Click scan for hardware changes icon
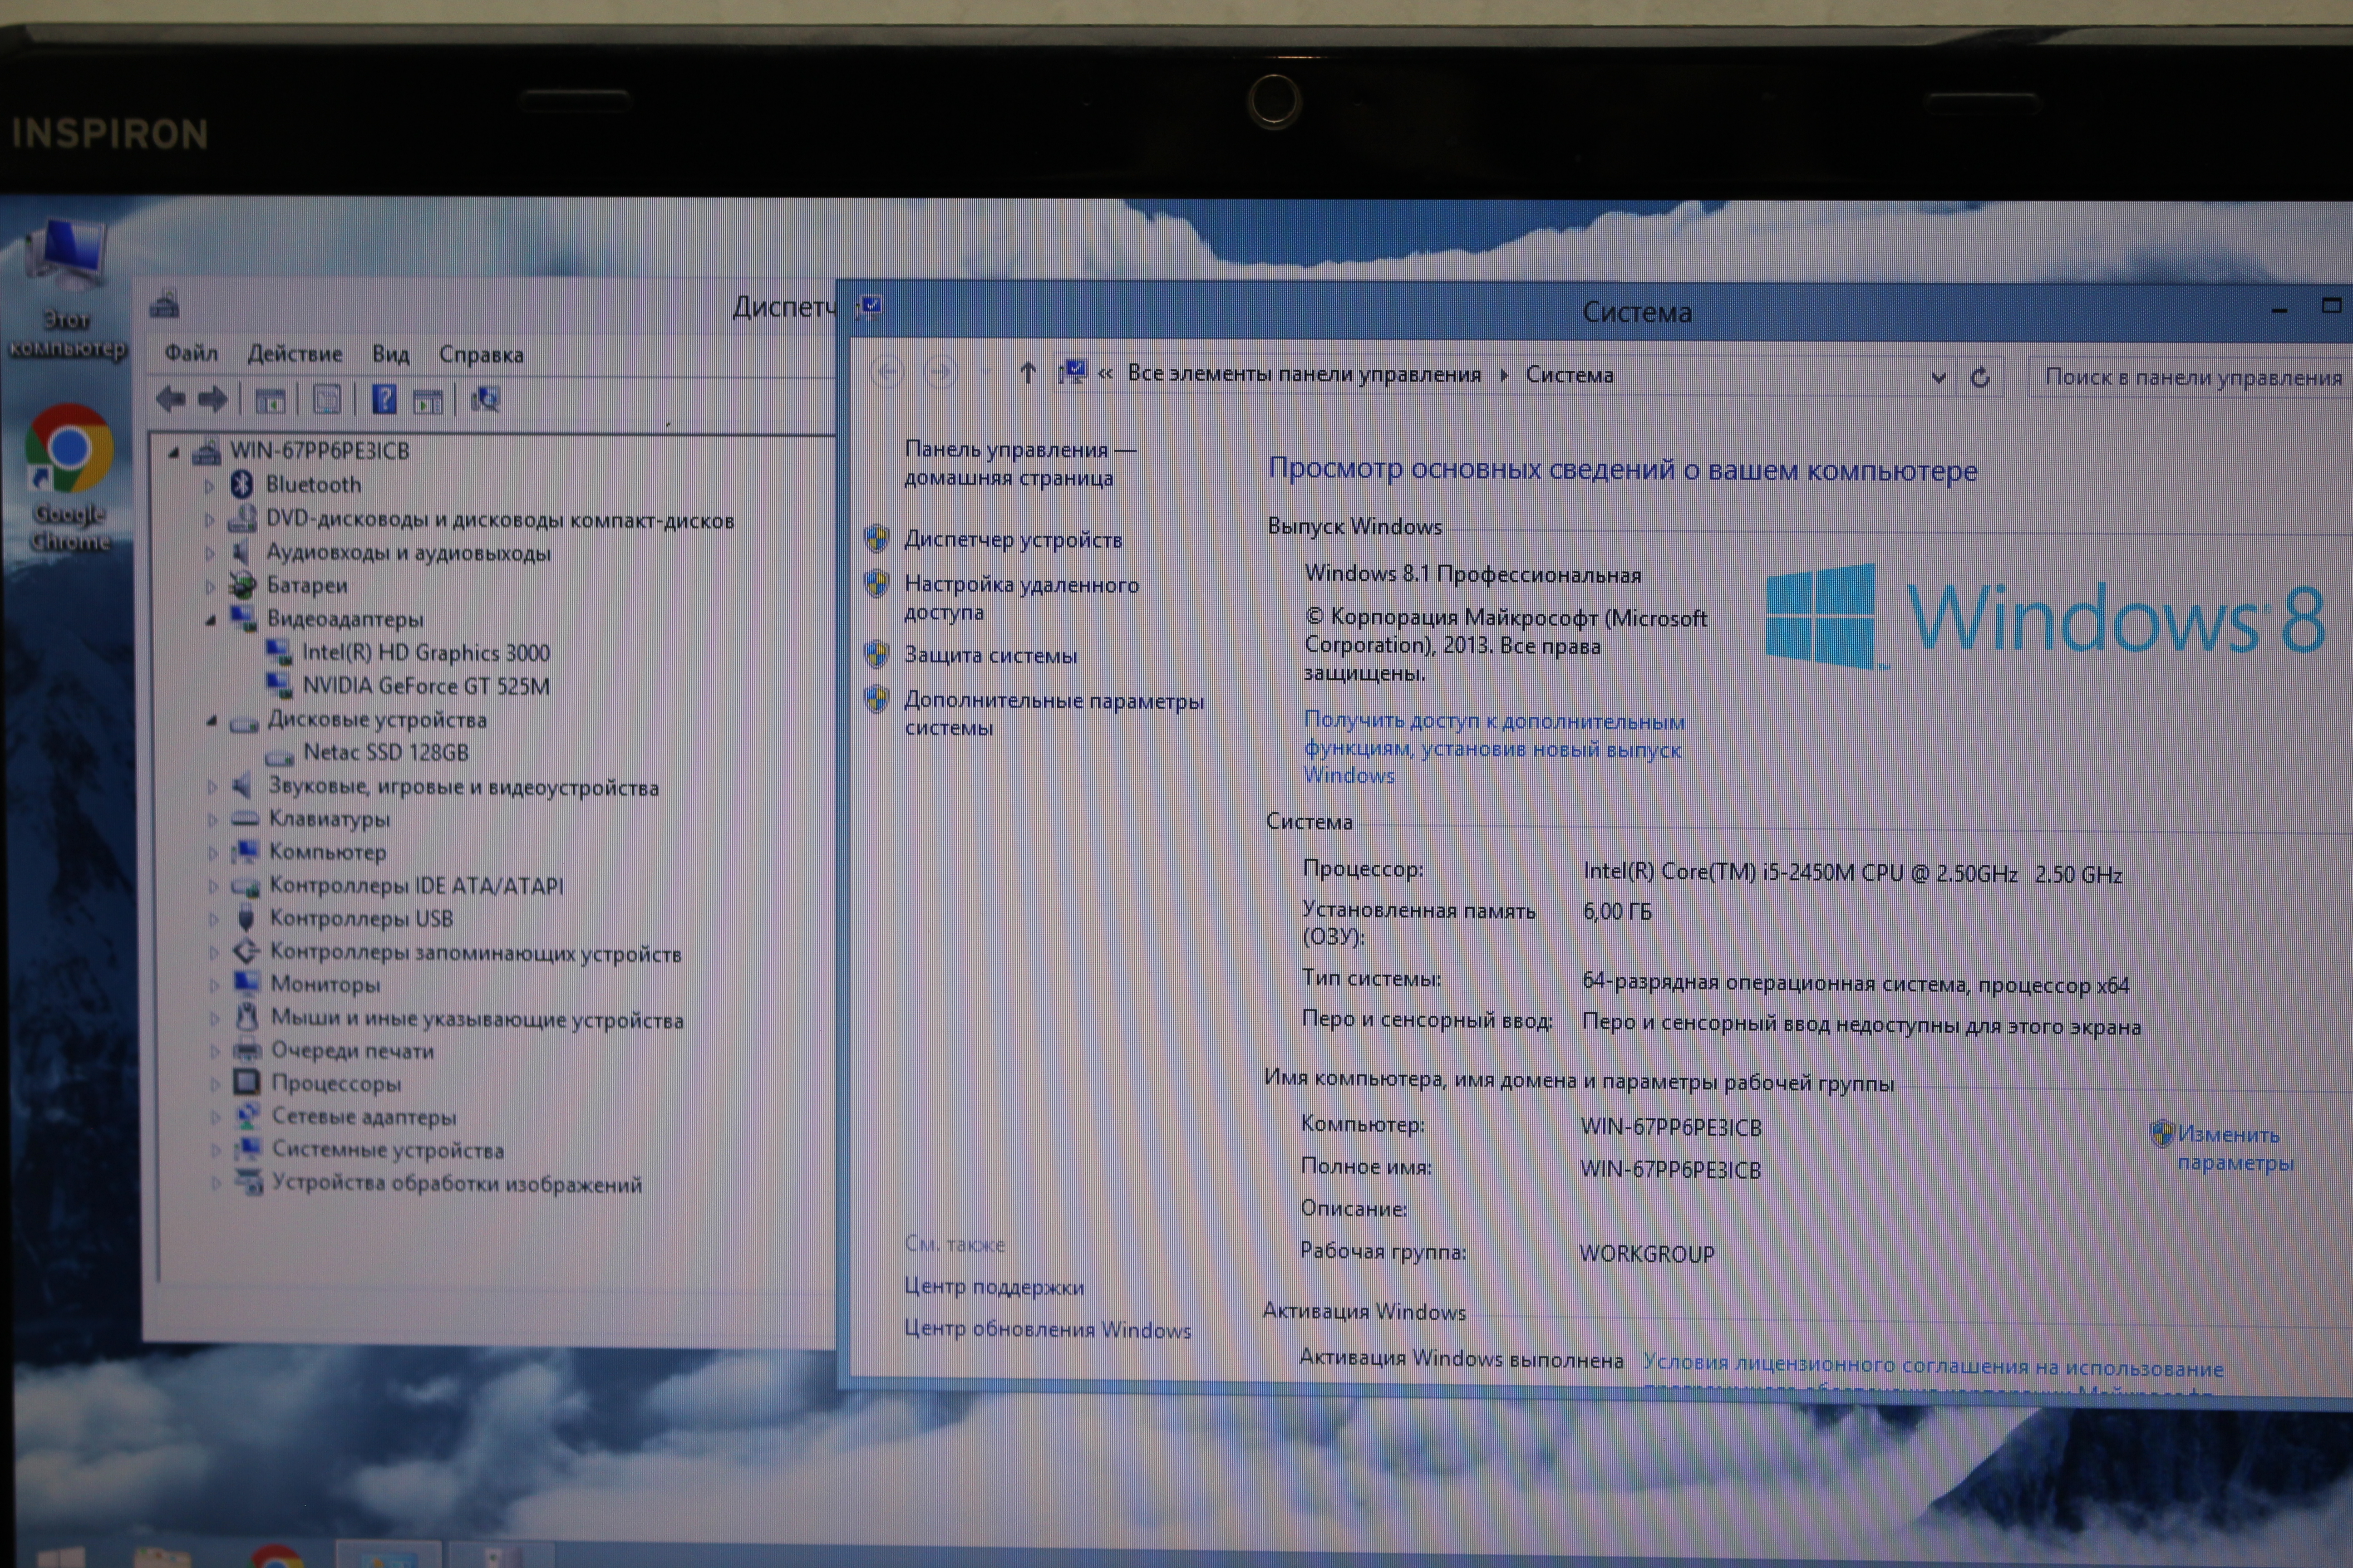The width and height of the screenshot is (2353, 1568). tap(486, 400)
